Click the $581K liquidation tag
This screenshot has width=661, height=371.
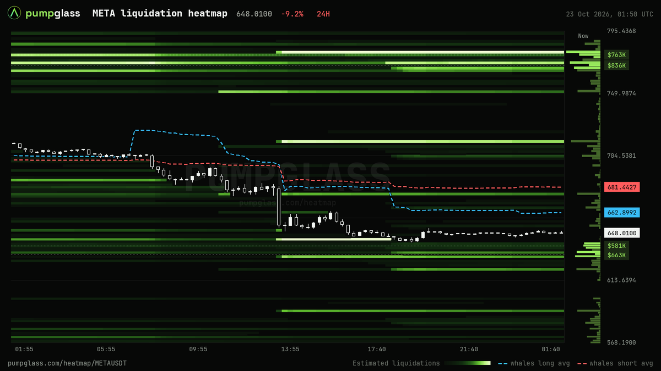click(x=616, y=246)
